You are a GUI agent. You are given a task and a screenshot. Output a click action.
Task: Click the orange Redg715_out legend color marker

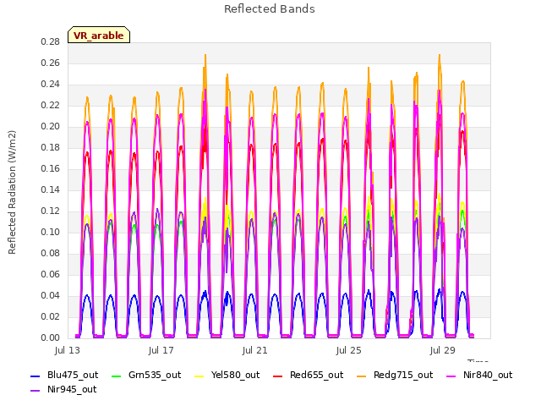[x=362, y=376]
